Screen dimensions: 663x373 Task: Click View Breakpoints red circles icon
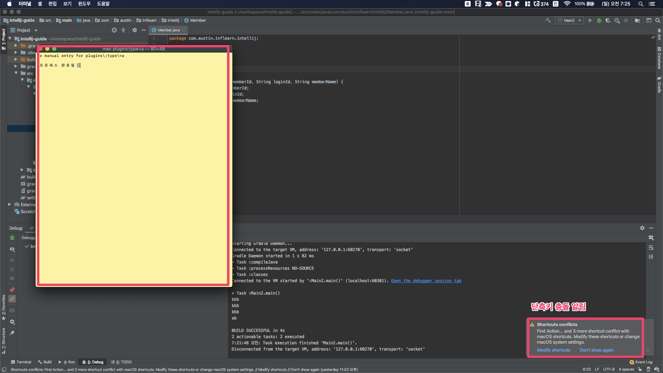point(12,289)
